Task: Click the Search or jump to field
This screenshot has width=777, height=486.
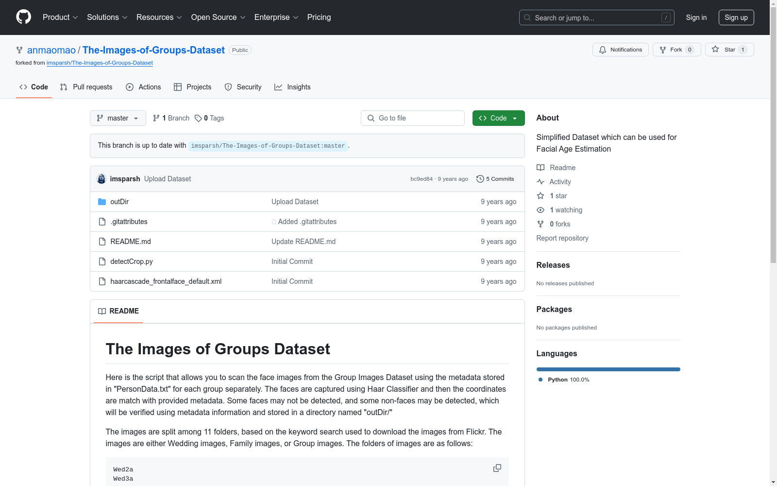Action: (597, 17)
